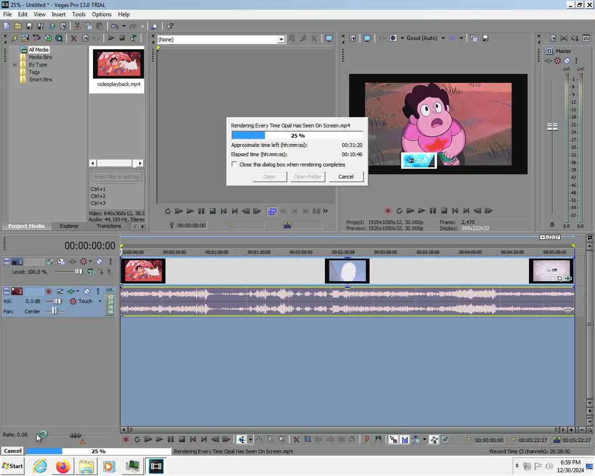595x476 pixels.
Task: Open Master Bus FX gear icon
Action: [557, 60]
